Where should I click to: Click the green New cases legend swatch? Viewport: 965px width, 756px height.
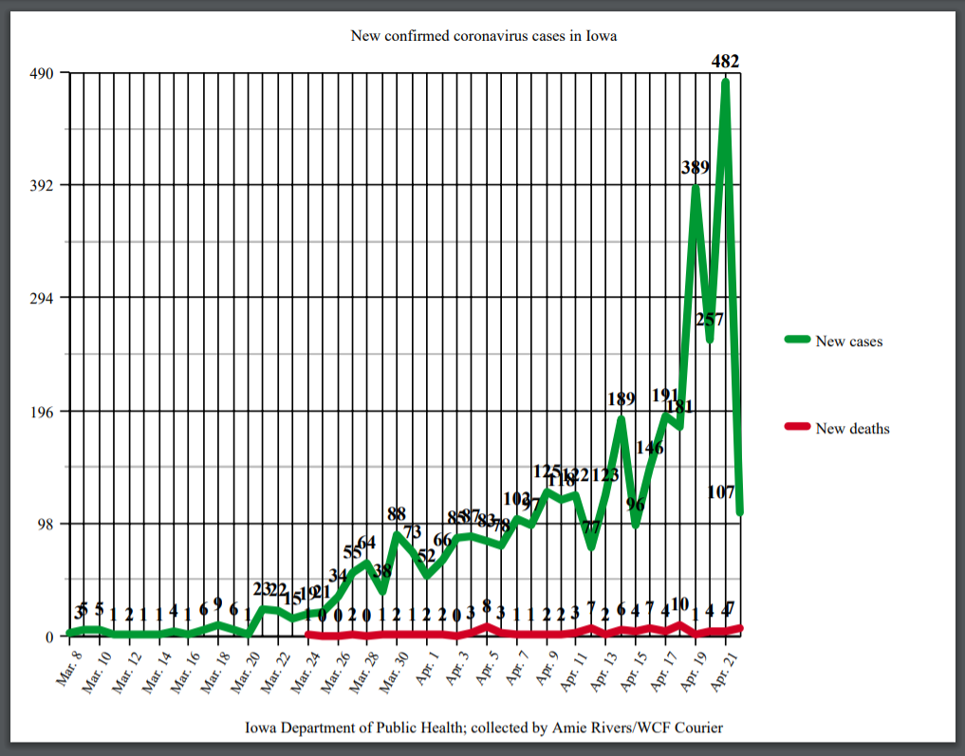click(x=796, y=340)
